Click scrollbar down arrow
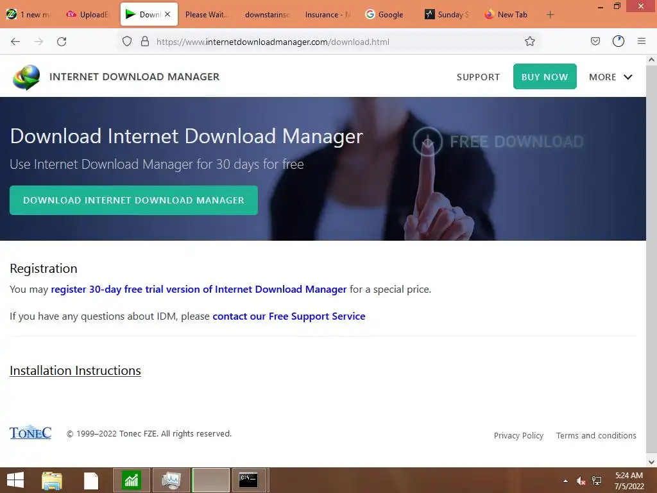657x493 pixels. pos(651,462)
